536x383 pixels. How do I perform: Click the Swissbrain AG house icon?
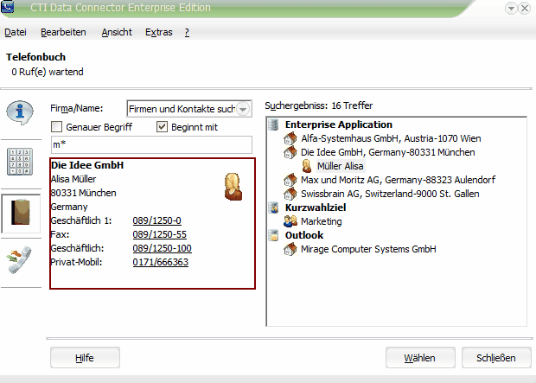coord(291,194)
